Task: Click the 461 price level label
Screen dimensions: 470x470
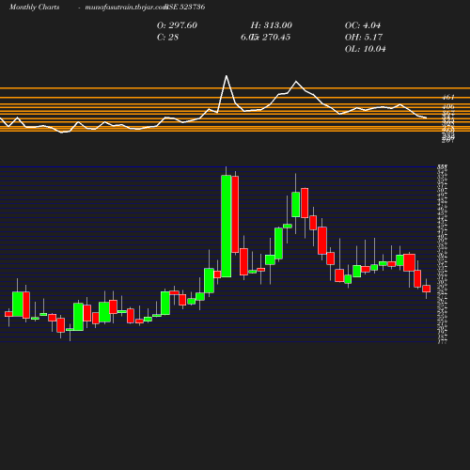Action: pyautogui.click(x=448, y=98)
